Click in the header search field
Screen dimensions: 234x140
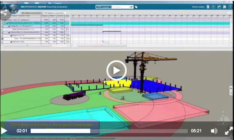coord(120,7)
